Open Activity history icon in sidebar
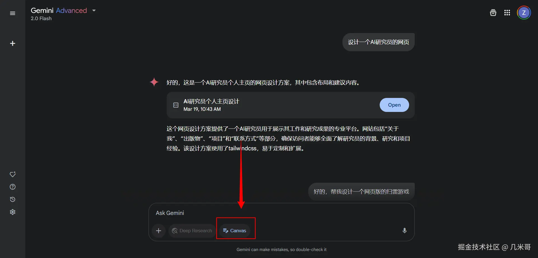 12,200
